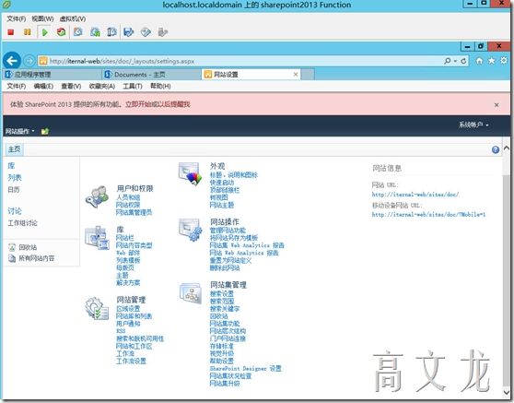Open a new browser tab
514x403 pixels.
click(x=308, y=75)
